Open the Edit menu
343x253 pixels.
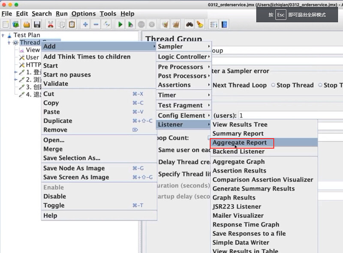(22, 14)
